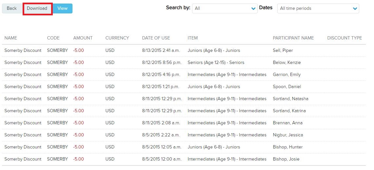Select participant Sortland, Natasha

coord(290,99)
